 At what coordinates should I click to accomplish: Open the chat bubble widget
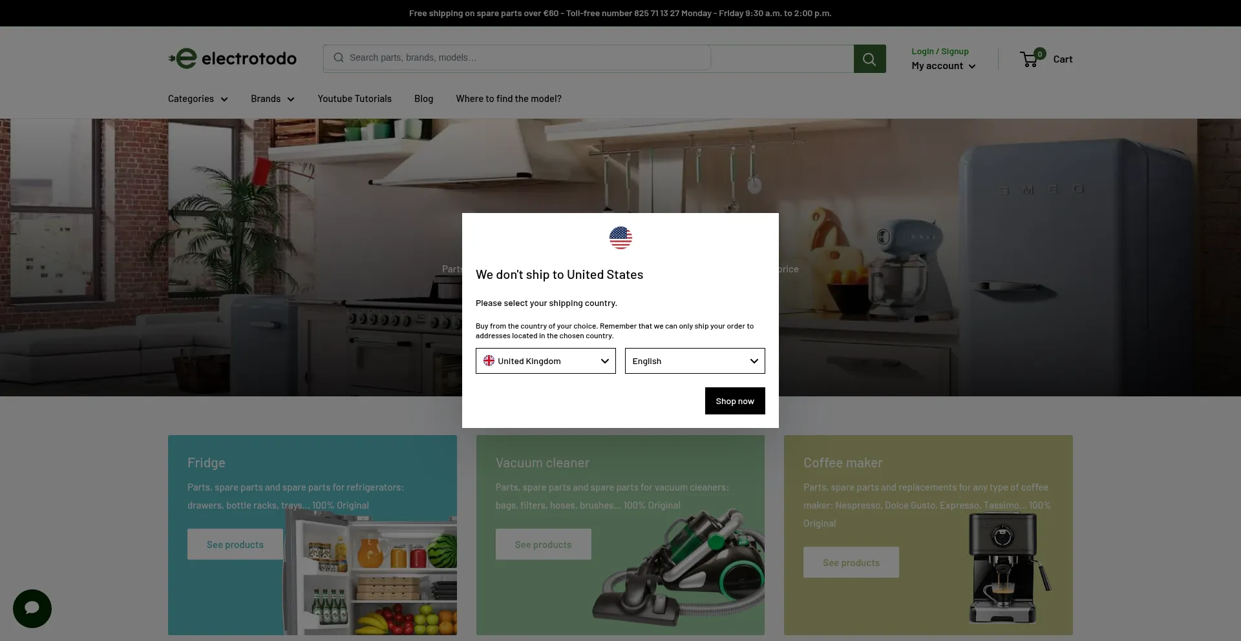(x=32, y=608)
